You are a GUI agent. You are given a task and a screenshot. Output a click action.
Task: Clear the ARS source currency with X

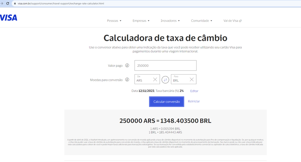point(155,79)
